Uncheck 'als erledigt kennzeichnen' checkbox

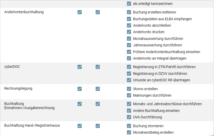(x=129, y=4)
